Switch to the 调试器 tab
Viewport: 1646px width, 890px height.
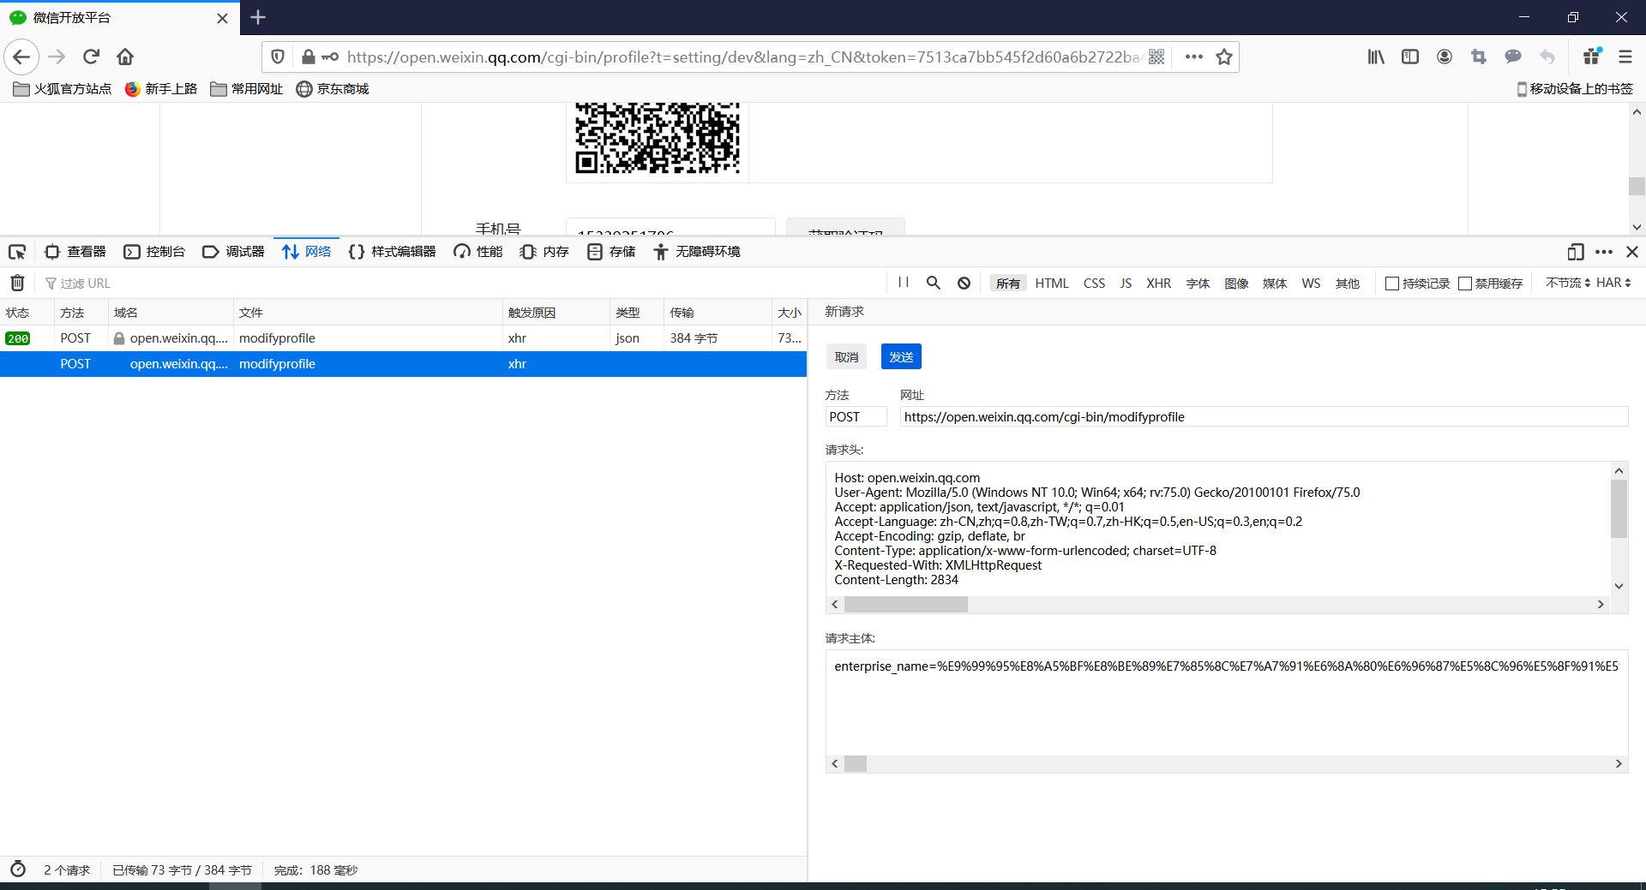(233, 252)
